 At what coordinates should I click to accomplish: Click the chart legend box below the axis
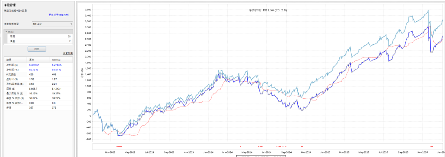click(x=261, y=156)
